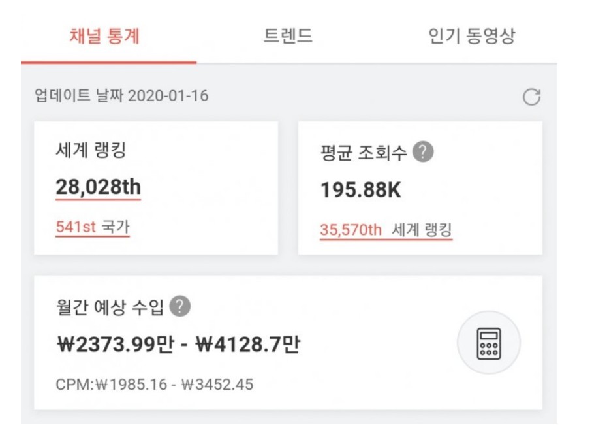Viewport: 592px width, 425px height.
Task: Switch to the 트렌드 tab
Action: point(288,36)
